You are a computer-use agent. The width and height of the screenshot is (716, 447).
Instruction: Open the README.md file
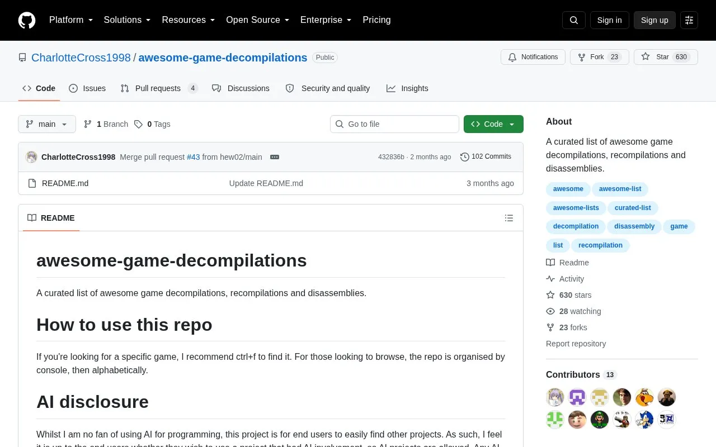(65, 183)
